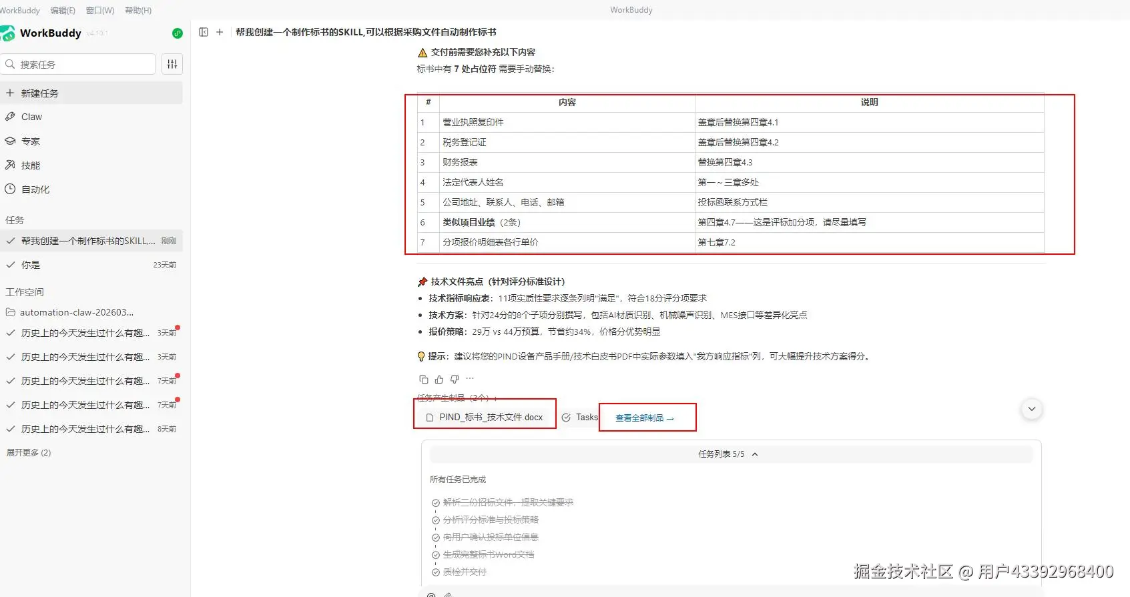The width and height of the screenshot is (1130, 597).
Task: Open the PIND_标书_技术文件.docx artifact
Action: tap(485, 418)
